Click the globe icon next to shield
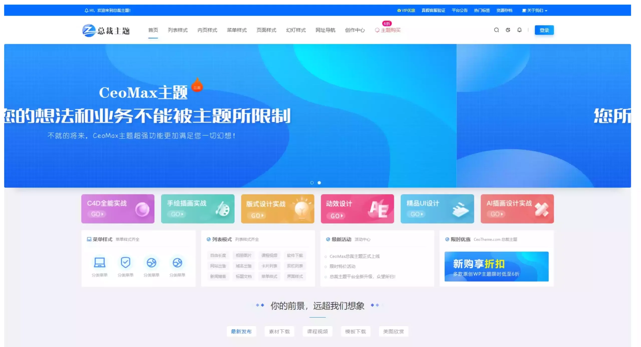 click(151, 262)
